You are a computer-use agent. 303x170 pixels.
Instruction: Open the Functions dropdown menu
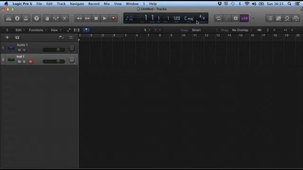pos(37,30)
